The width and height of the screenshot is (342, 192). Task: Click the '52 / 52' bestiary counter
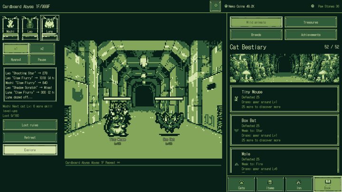(332, 47)
